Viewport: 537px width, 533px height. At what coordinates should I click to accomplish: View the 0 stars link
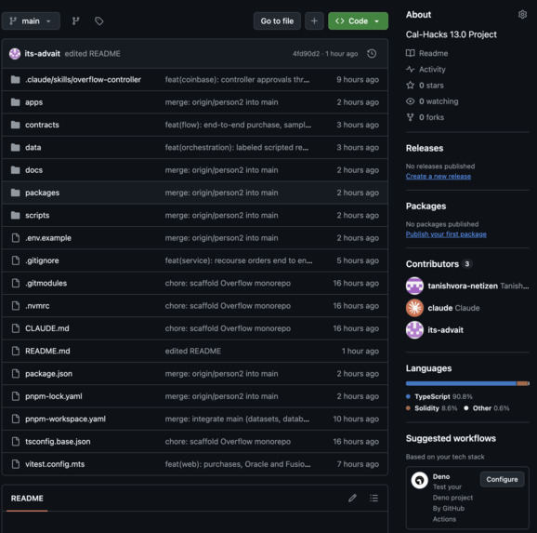point(425,86)
